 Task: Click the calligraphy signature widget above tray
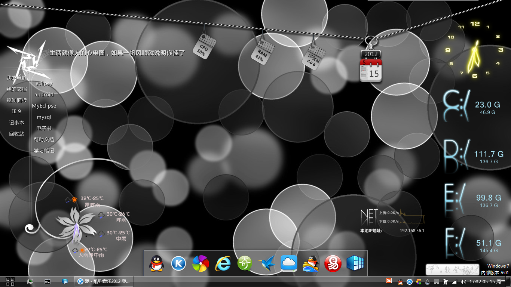tap(452, 269)
